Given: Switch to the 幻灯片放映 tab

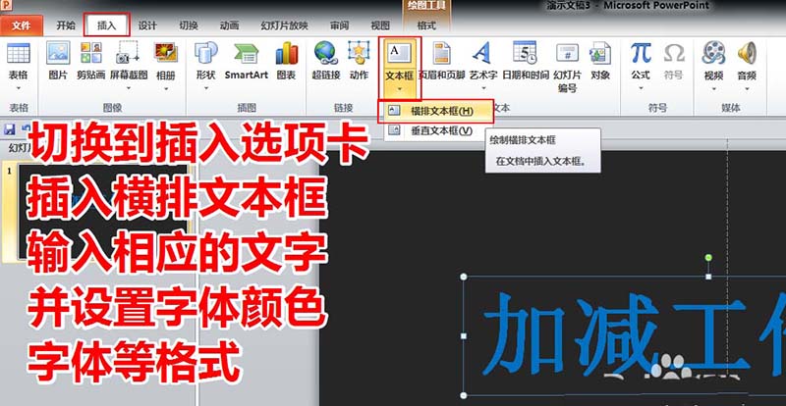Looking at the screenshot, I should click(284, 25).
